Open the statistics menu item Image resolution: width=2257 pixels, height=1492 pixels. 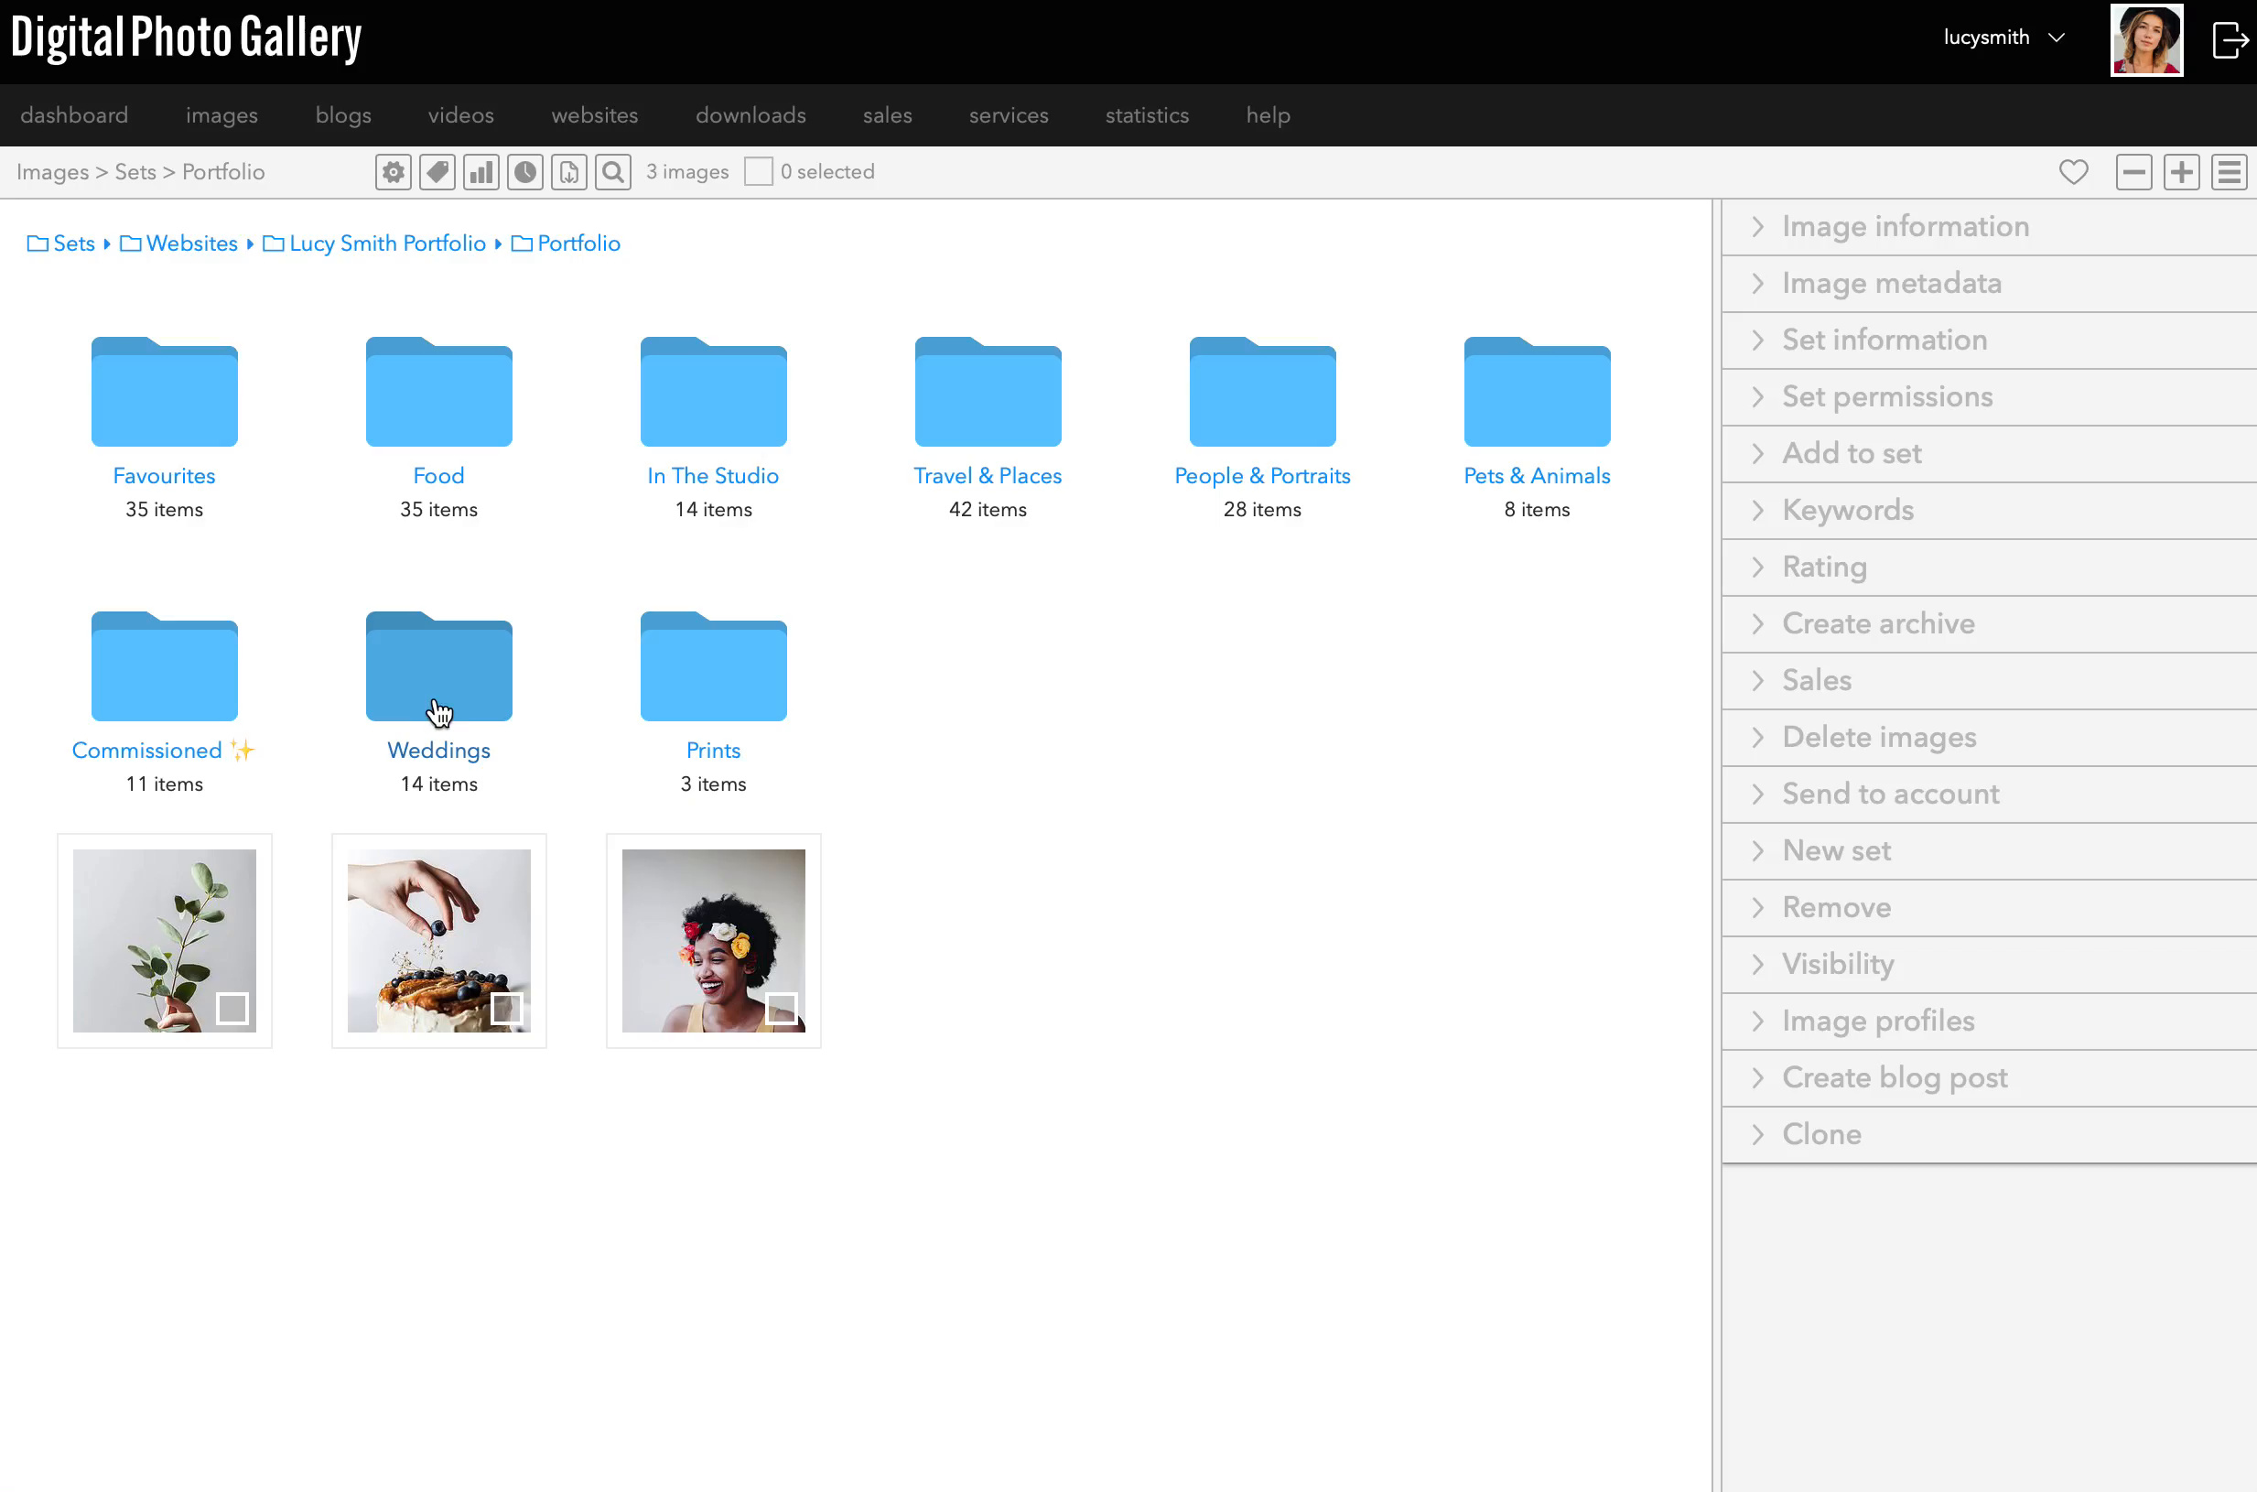[x=1147, y=115]
